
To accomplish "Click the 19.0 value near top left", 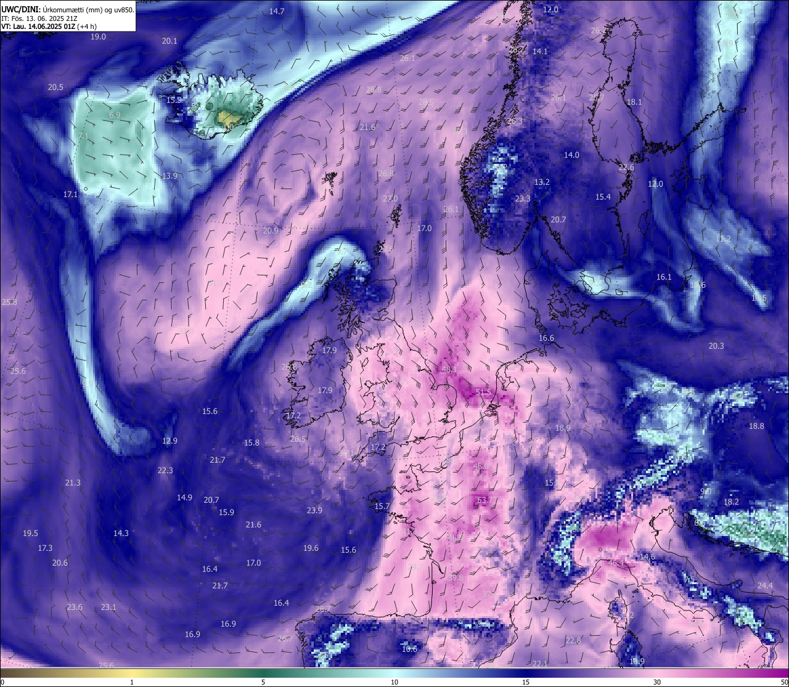I will click(x=99, y=37).
